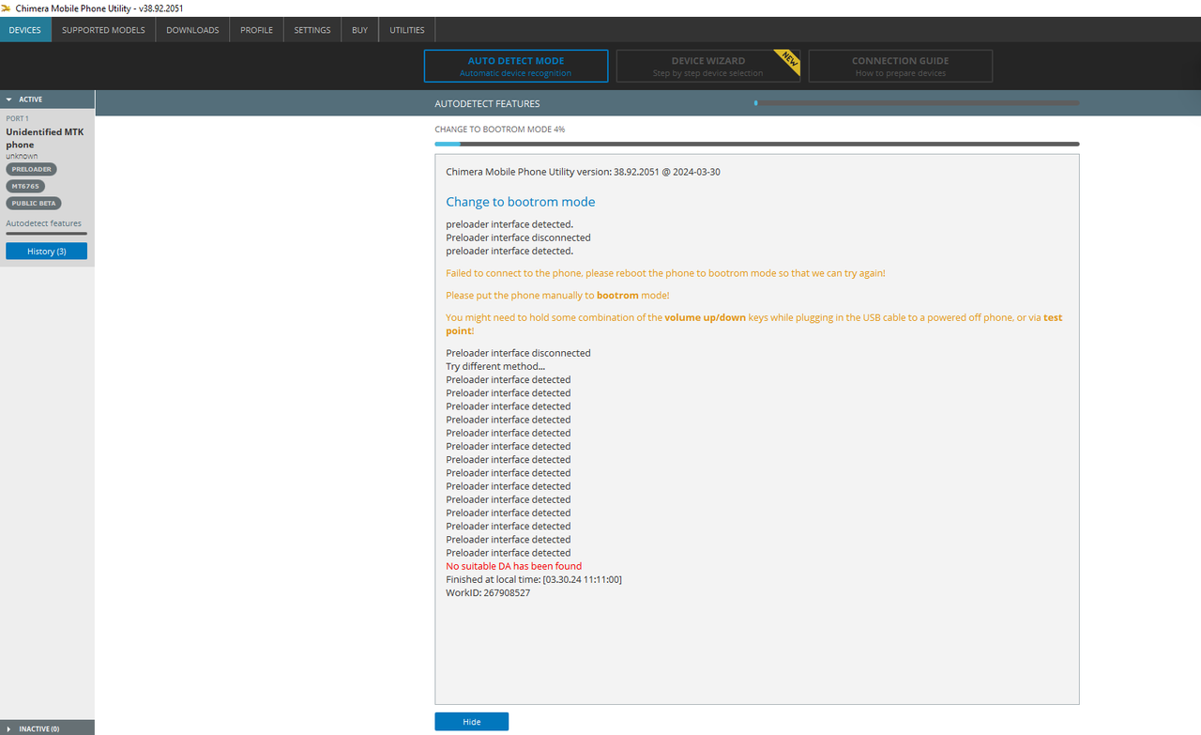Viewport: 1201px width, 735px height.
Task: Collapse the Active devices section
Action: point(47,99)
